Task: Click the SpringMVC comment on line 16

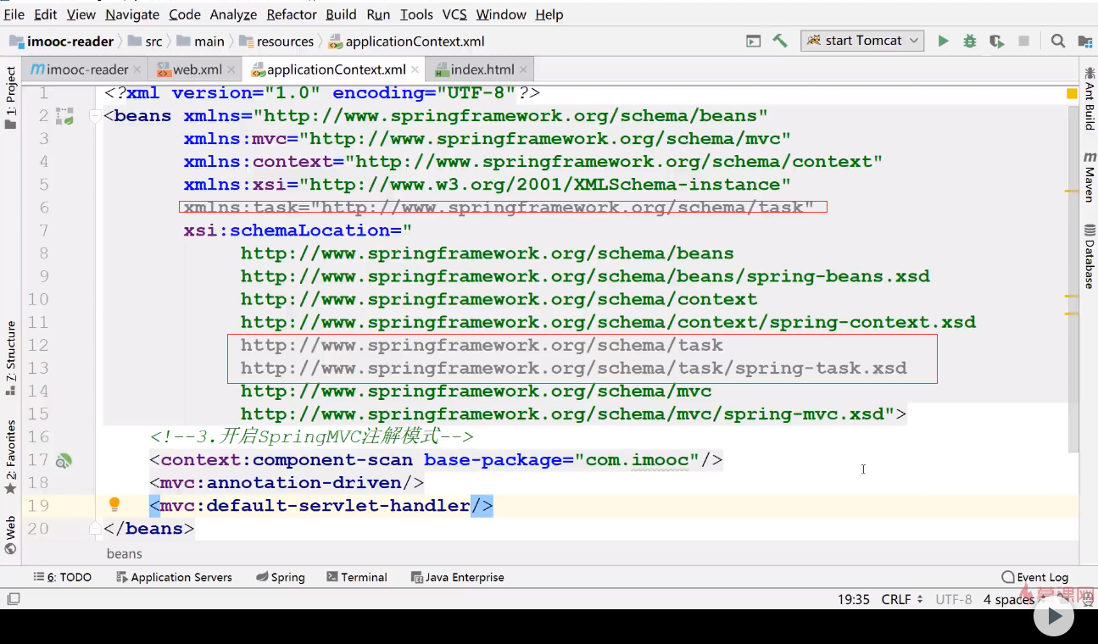Action: [x=311, y=437]
